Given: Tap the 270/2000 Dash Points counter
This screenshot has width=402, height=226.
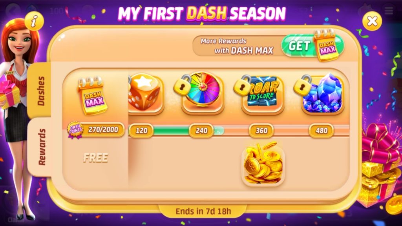Looking at the screenshot, I should point(103,129).
